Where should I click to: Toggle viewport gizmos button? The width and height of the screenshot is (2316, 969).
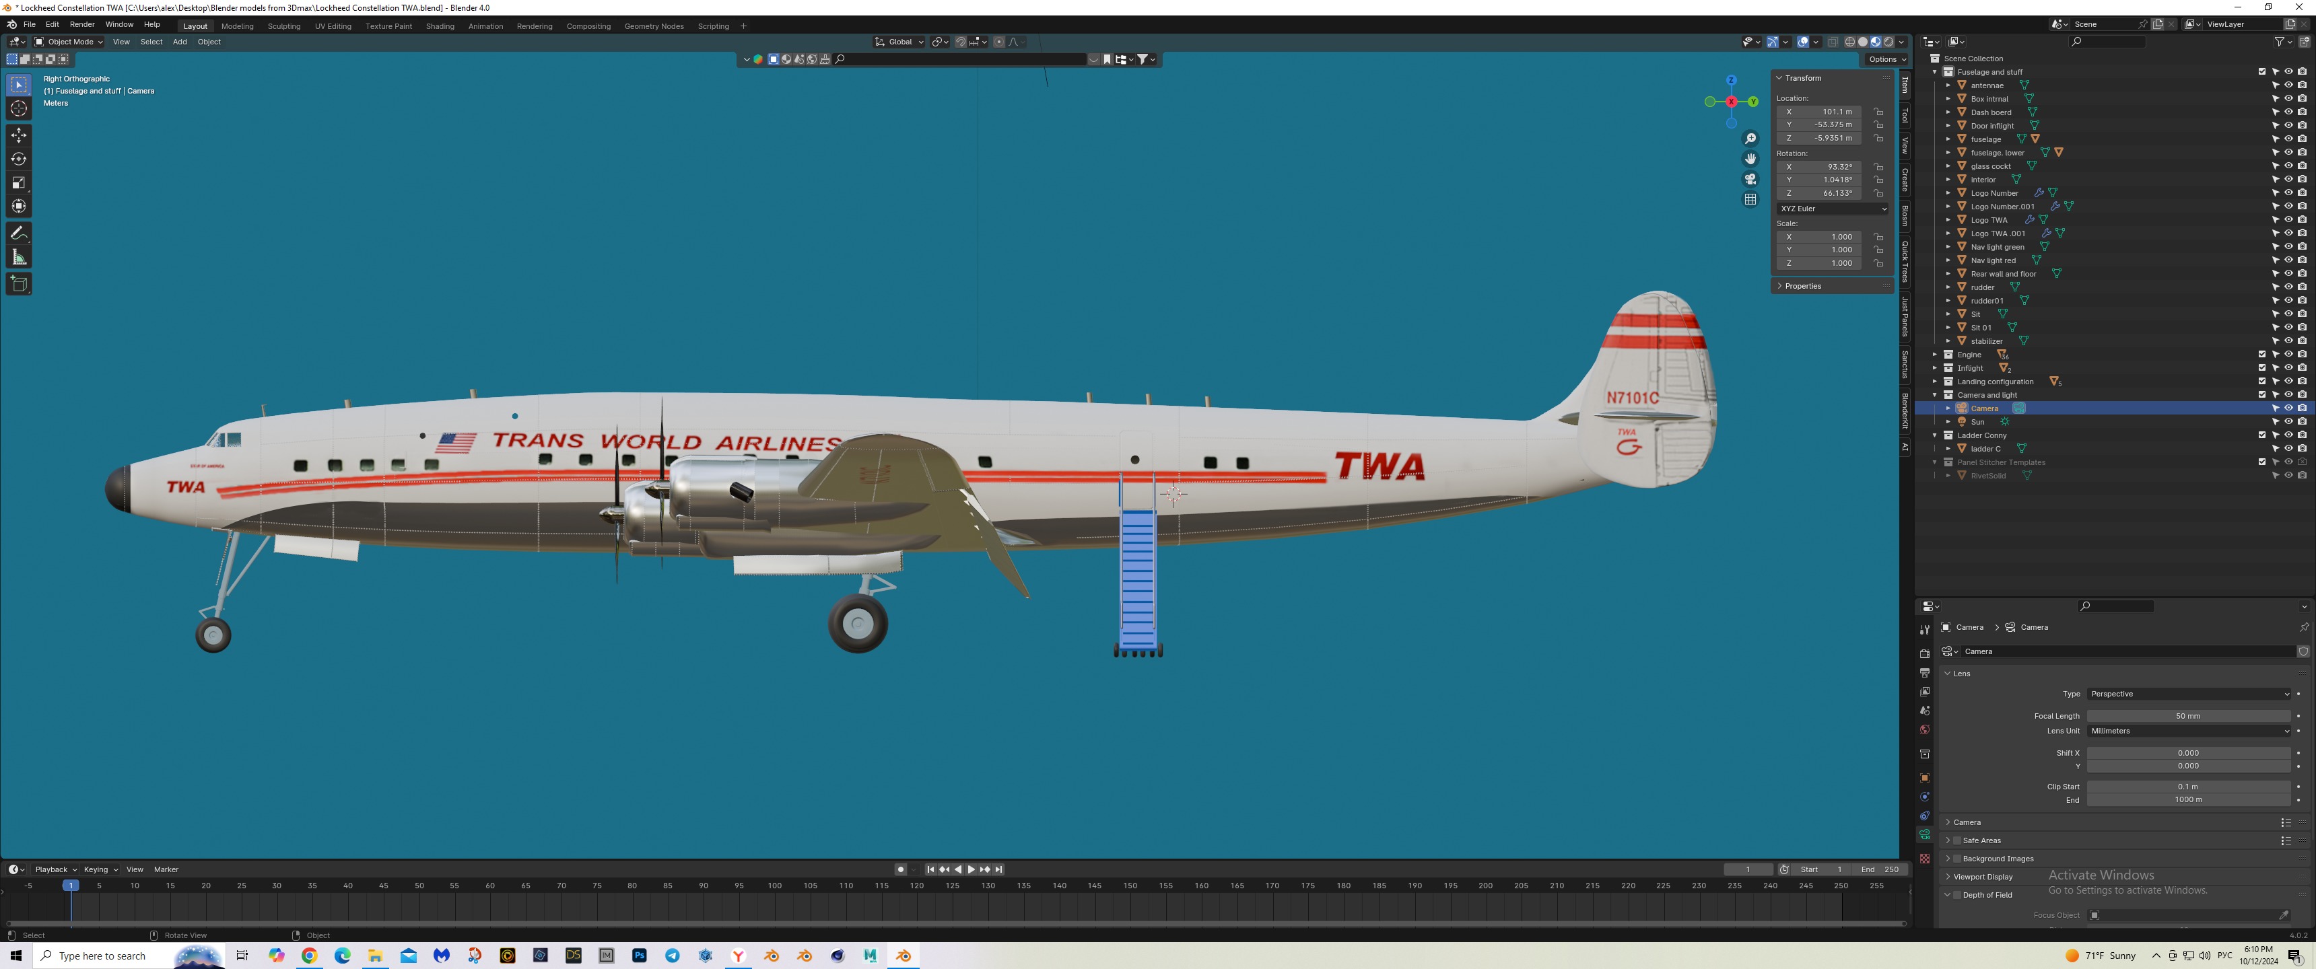[x=1772, y=41]
